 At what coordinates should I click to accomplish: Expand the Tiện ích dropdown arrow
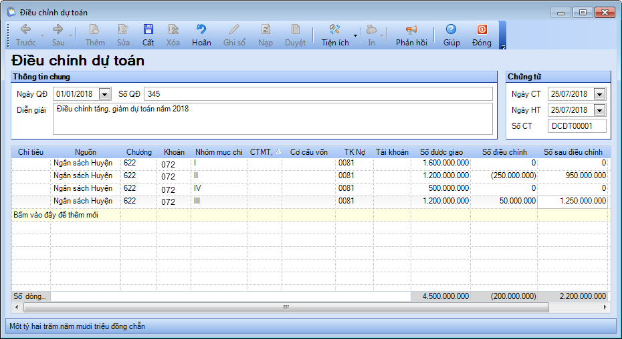[356, 34]
